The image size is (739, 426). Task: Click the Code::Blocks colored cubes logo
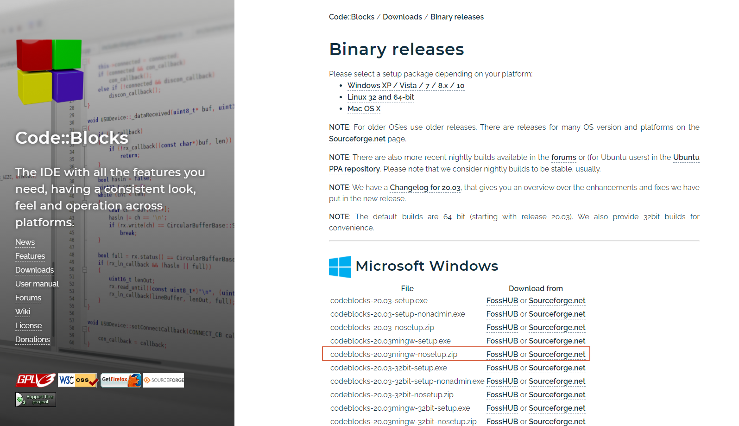[50, 71]
